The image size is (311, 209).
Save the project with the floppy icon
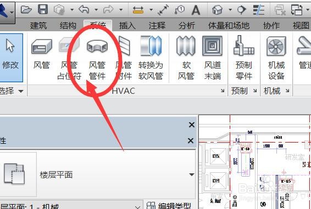43,9
